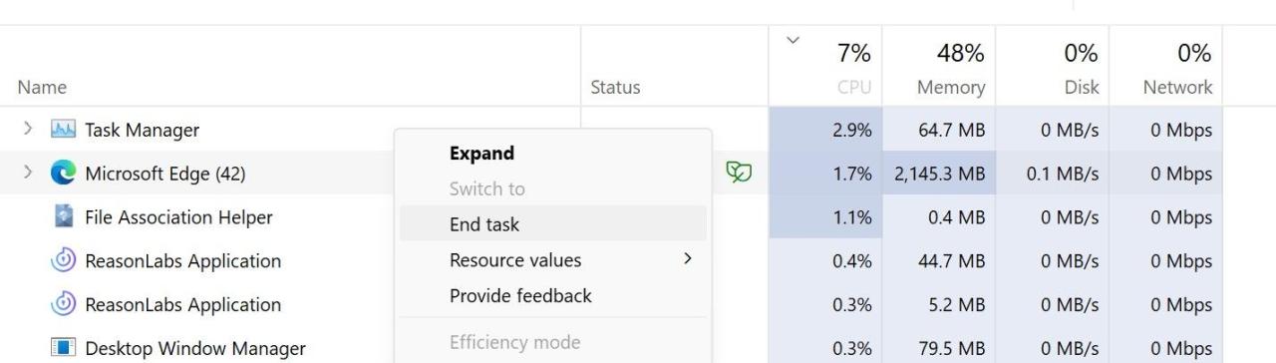Open Resource values in context menu
This screenshot has height=363, width=1276.
coord(553,260)
